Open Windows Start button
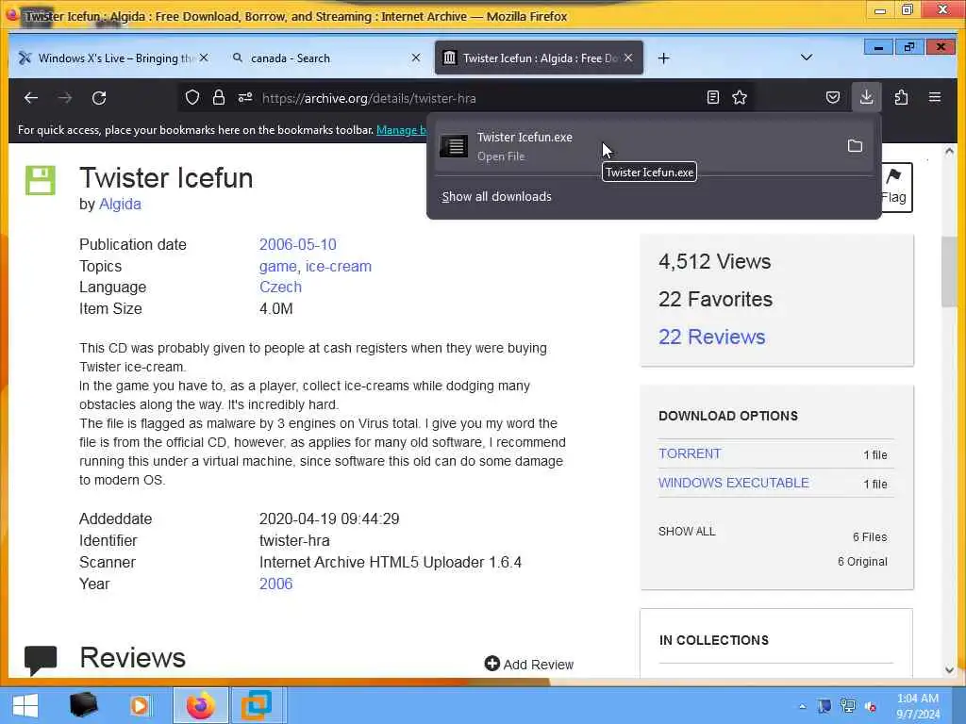 coord(25,705)
